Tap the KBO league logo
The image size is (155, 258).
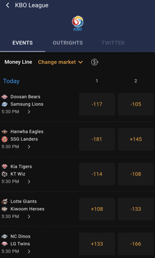(77, 23)
